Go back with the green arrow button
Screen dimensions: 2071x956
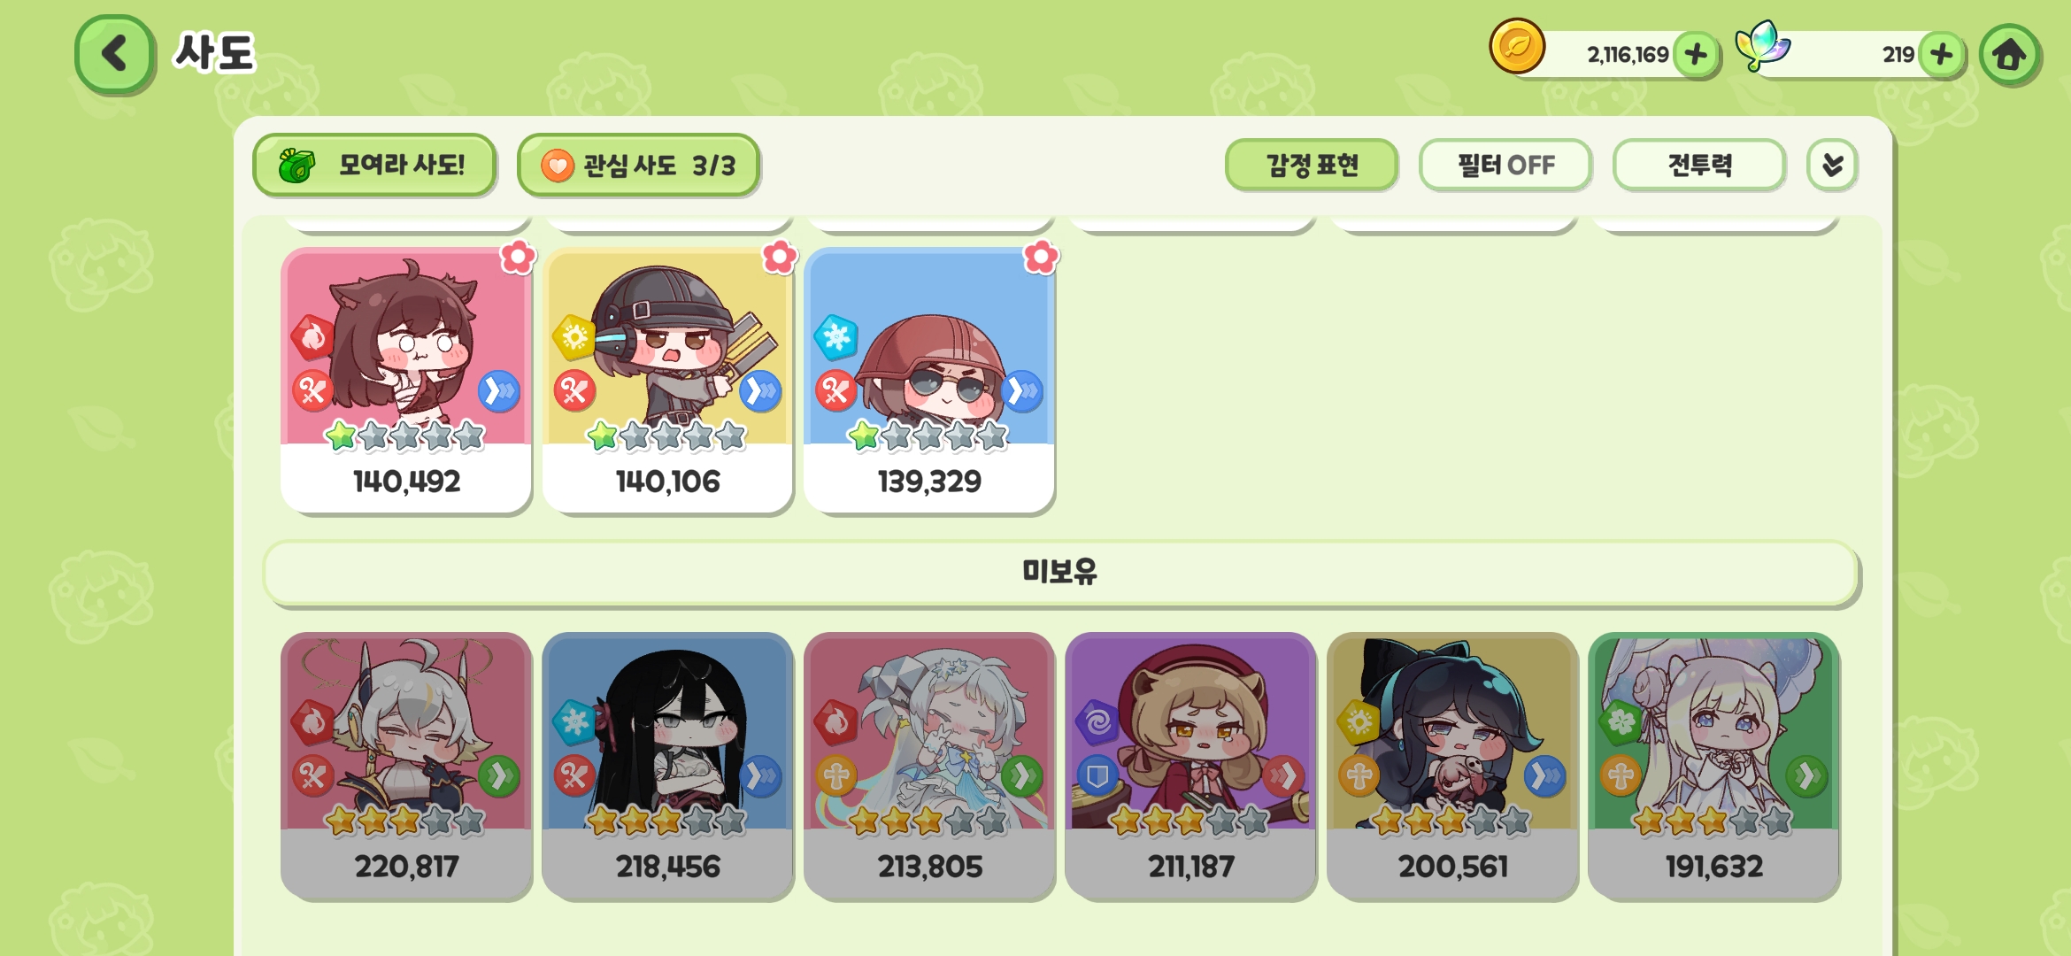click(x=115, y=54)
